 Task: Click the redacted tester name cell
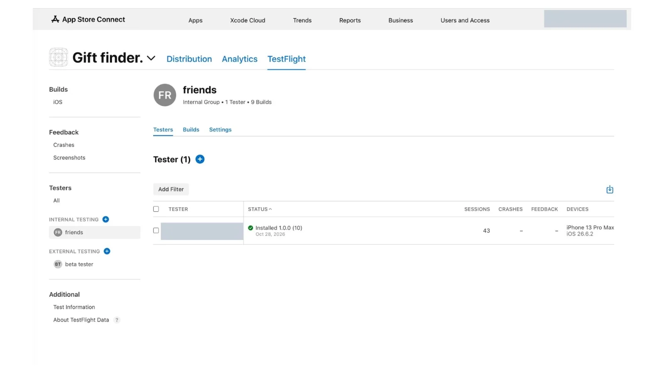pos(202,231)
